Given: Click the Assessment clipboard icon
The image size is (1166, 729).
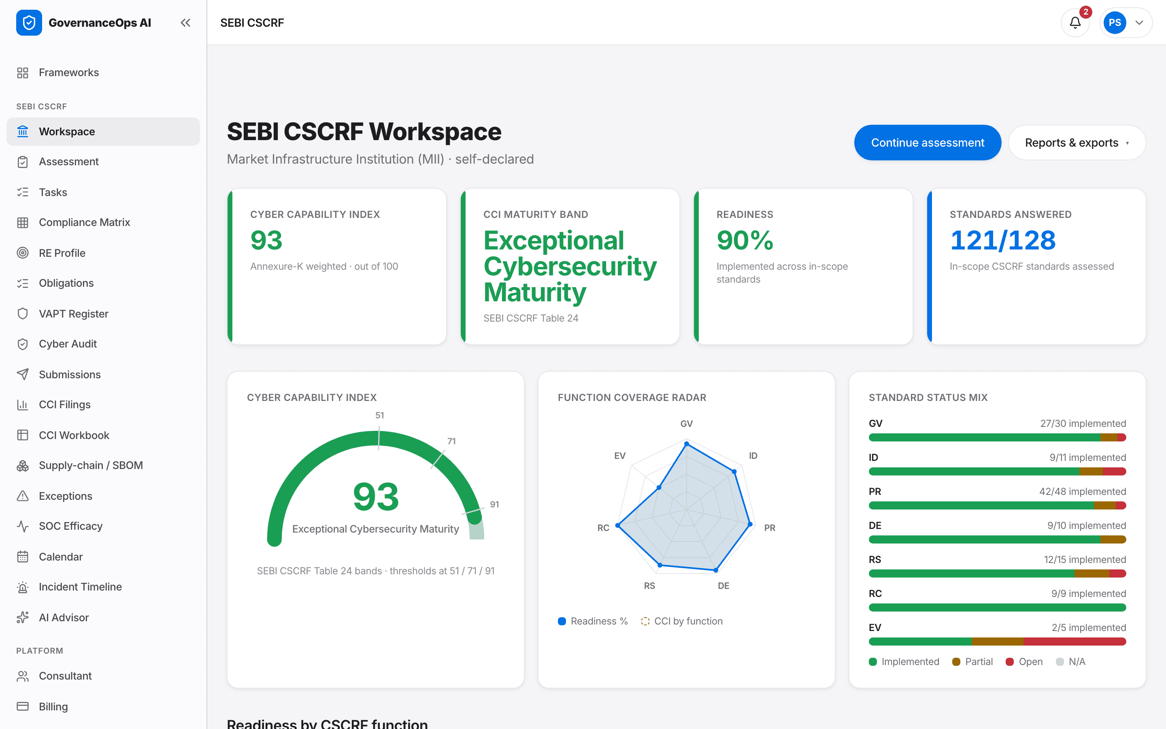Looking at the screenshot, I should (x=23, y=162).
